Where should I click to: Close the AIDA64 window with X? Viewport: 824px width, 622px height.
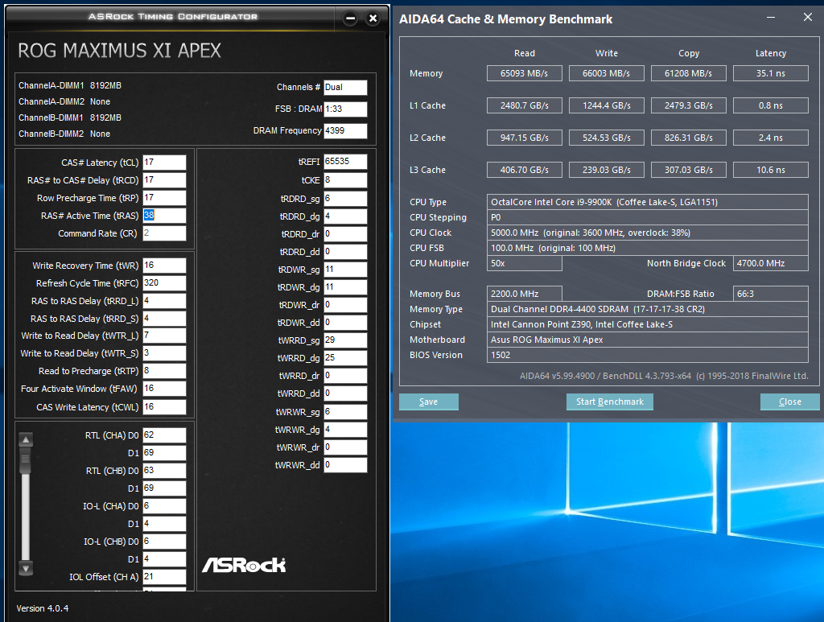(x=808, y=18)
